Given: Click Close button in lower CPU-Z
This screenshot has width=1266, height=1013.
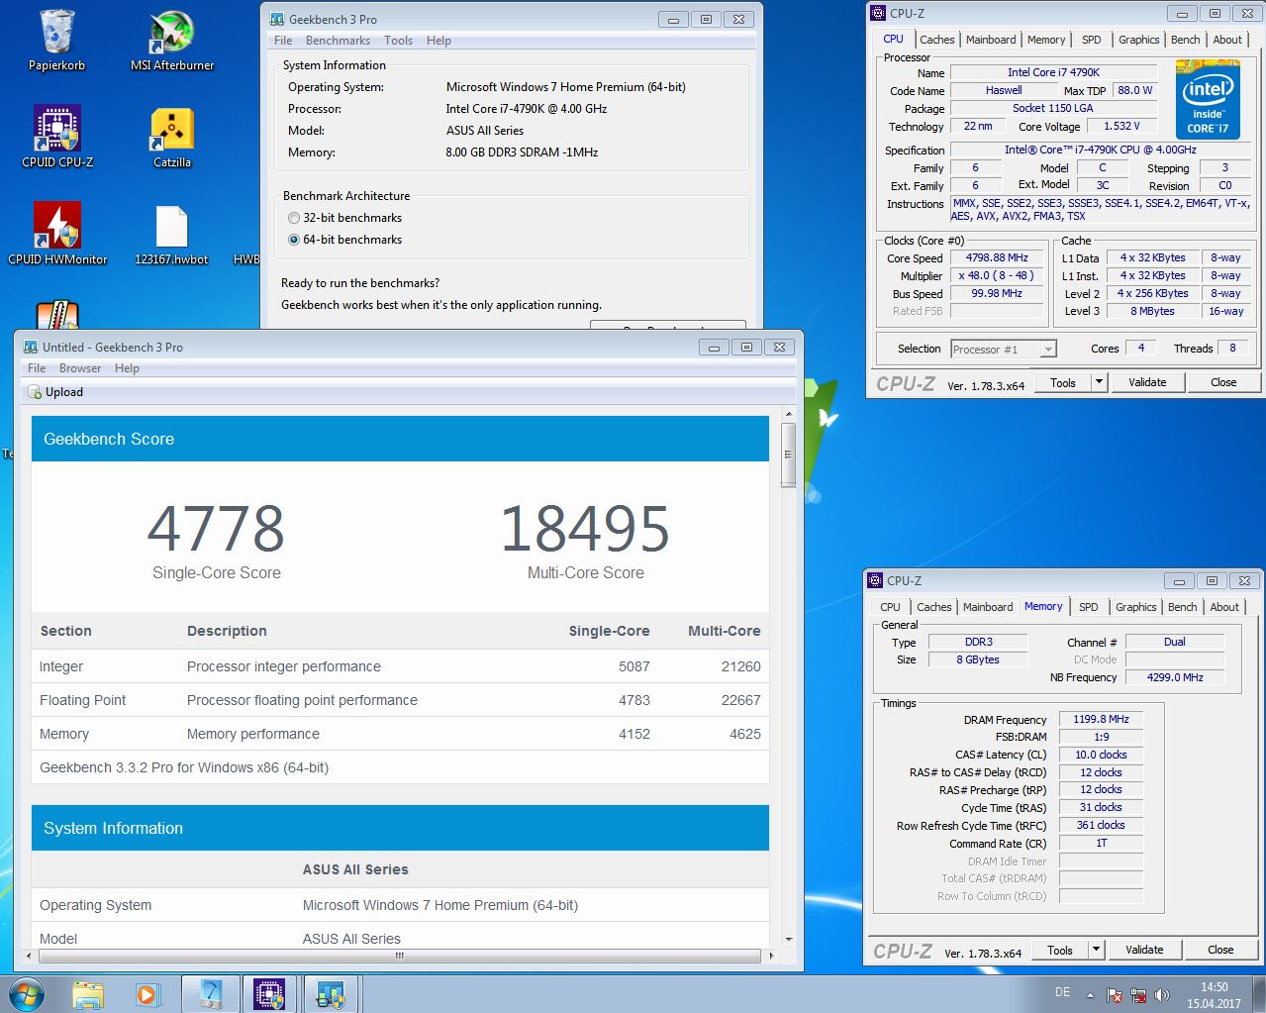Looking at the screenshot, I should [x=1220, y=950].
